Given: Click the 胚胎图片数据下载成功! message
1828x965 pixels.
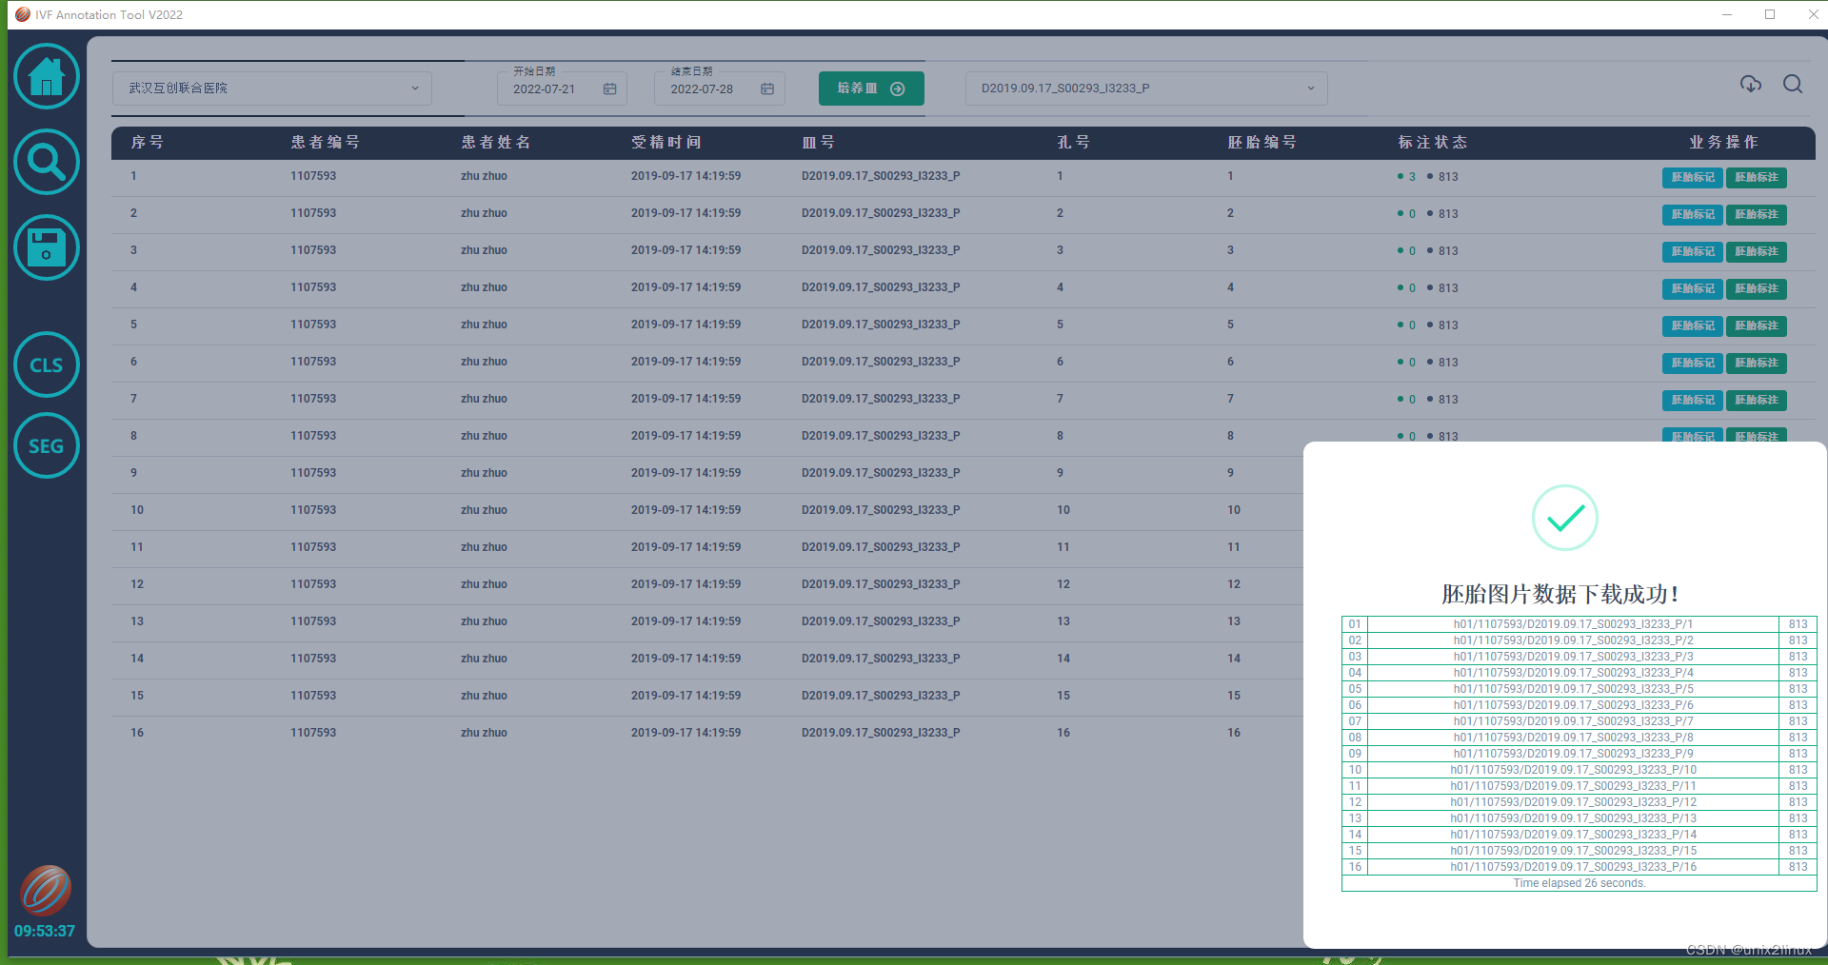Looking at the screenshot, I should [x=1561, y=594].
